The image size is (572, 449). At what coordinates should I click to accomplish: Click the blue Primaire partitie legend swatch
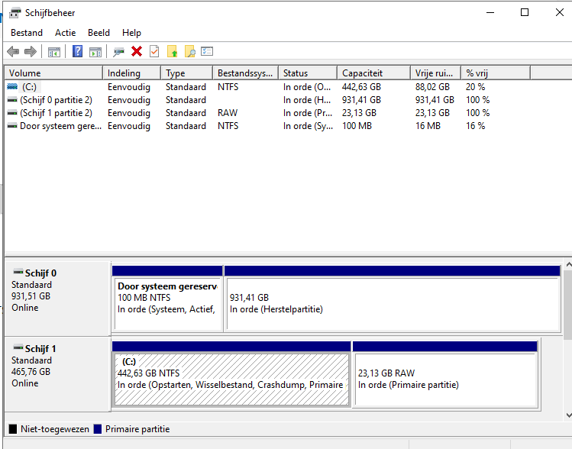98,429
